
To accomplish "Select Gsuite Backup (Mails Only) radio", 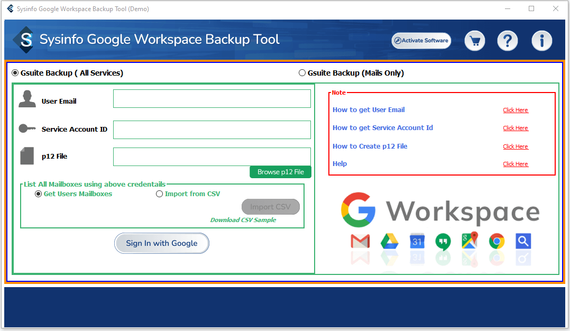I will [x=302, y=73].
